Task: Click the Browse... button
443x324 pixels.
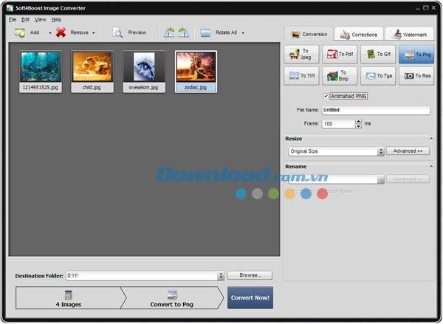Action: (x=250, y=275)
